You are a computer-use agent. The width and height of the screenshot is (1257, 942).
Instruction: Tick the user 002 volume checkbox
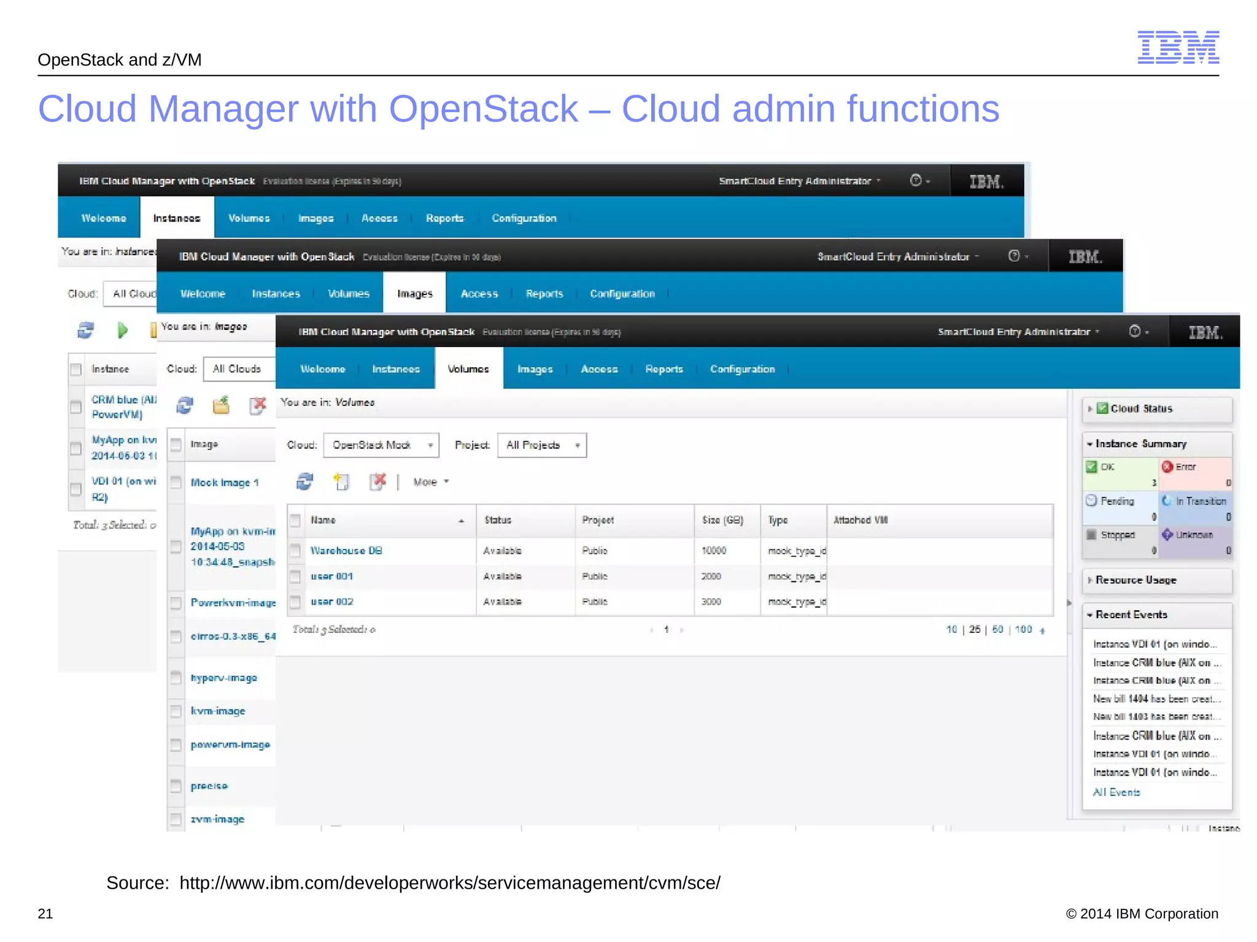pyautogui.click(x=295, y=602)
